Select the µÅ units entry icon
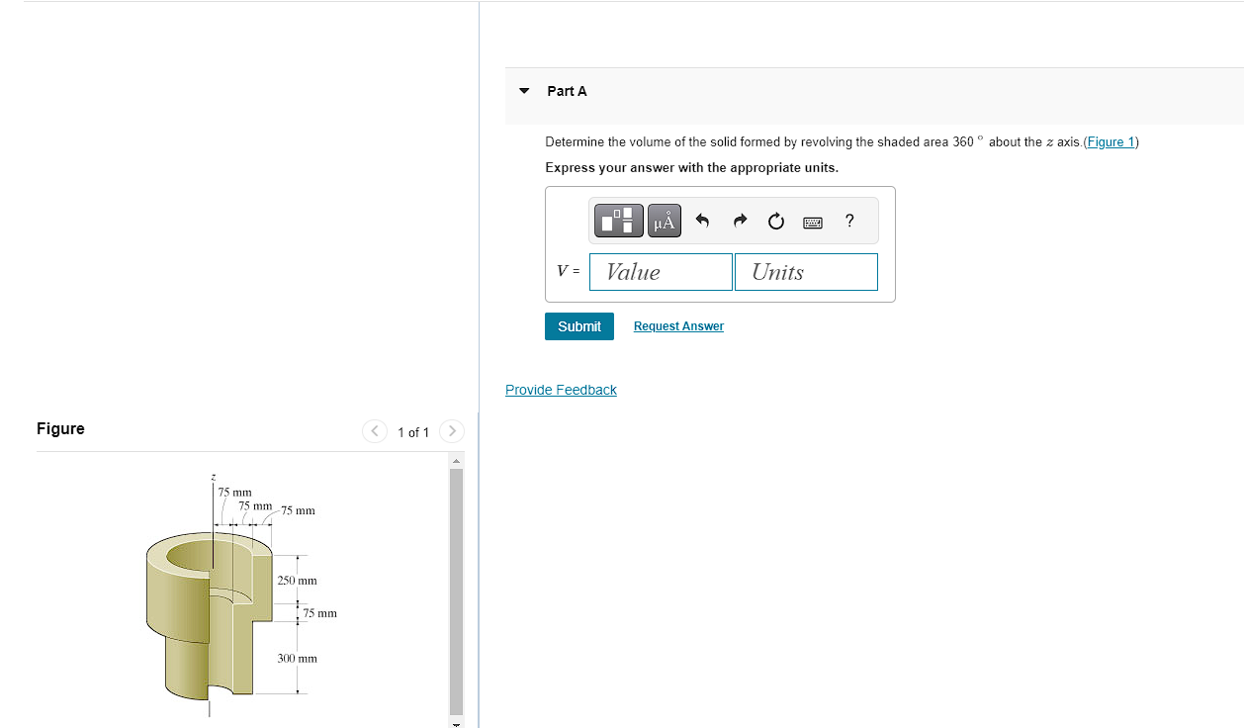This screenshot has width=1244, height=728. [x=664, y=221]
